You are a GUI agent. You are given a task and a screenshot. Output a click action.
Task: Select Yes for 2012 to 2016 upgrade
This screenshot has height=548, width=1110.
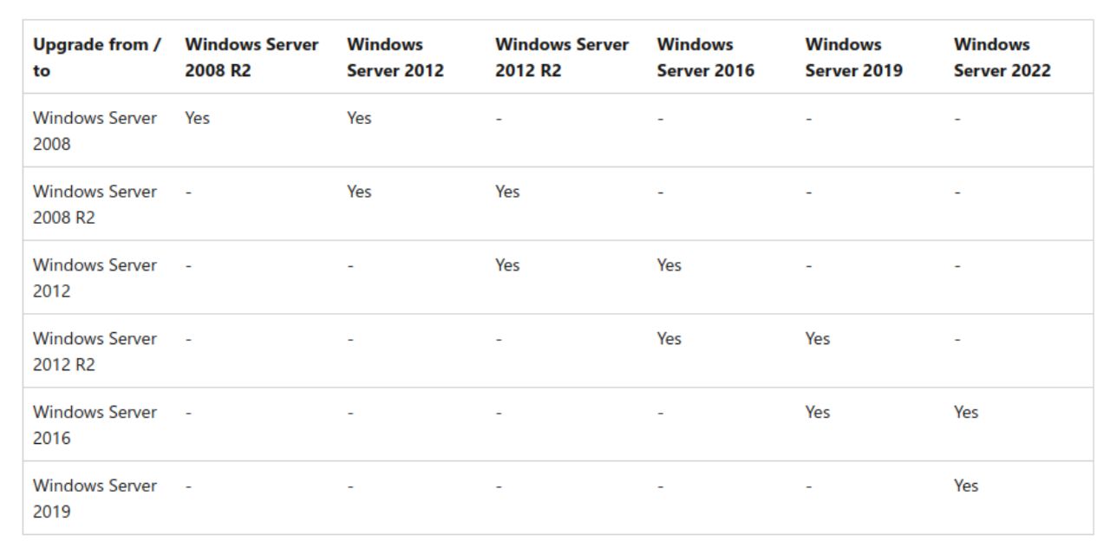click(669, 265)
